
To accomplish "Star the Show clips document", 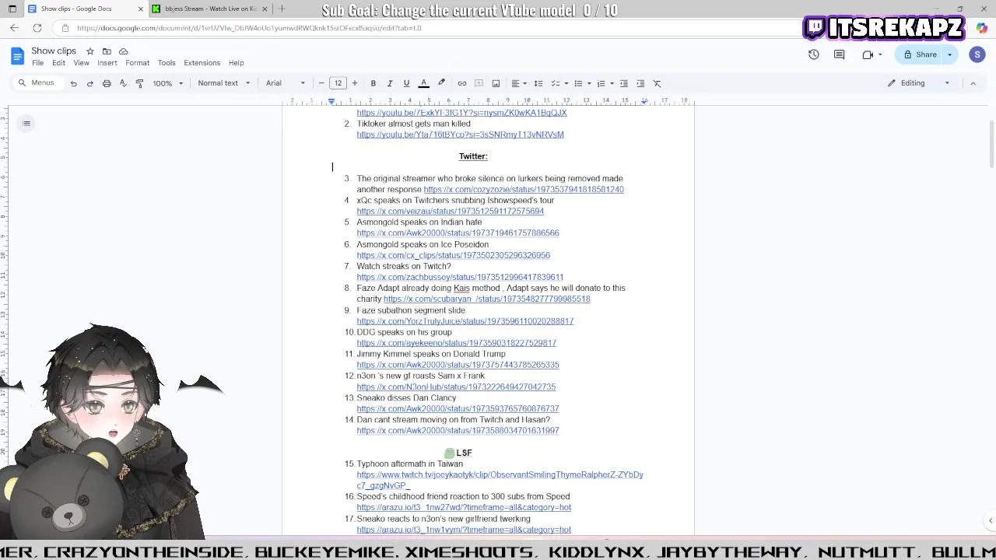I will click(90, 51).
